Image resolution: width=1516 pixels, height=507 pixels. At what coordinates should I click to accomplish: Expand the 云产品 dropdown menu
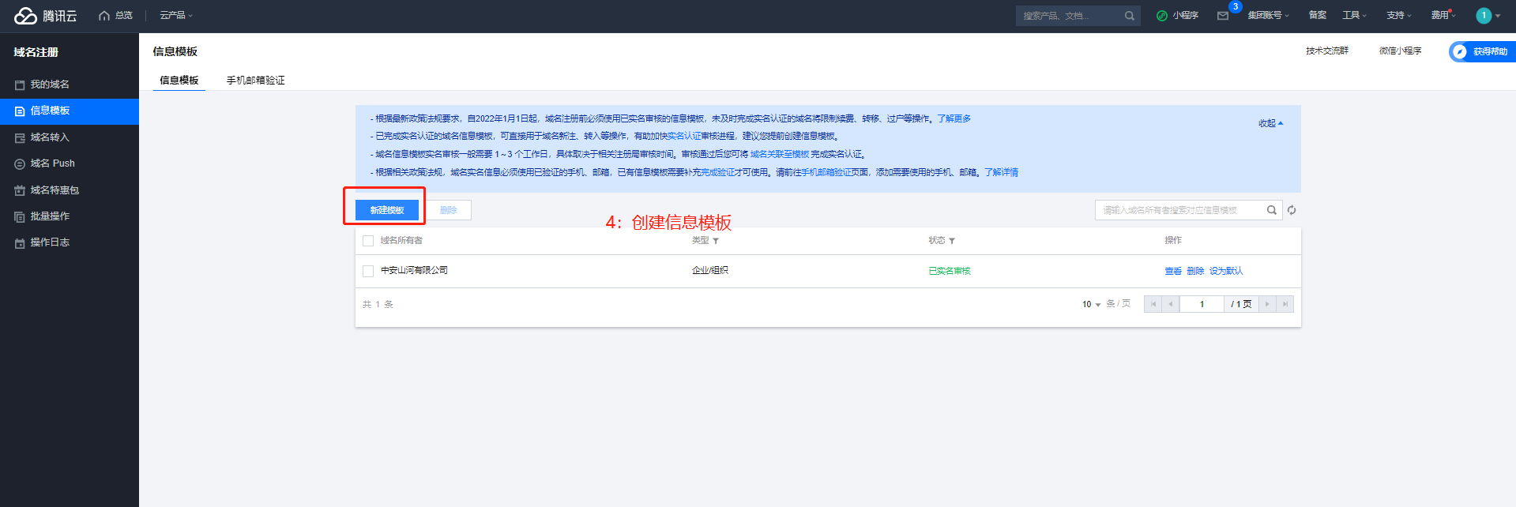point(175,16)
